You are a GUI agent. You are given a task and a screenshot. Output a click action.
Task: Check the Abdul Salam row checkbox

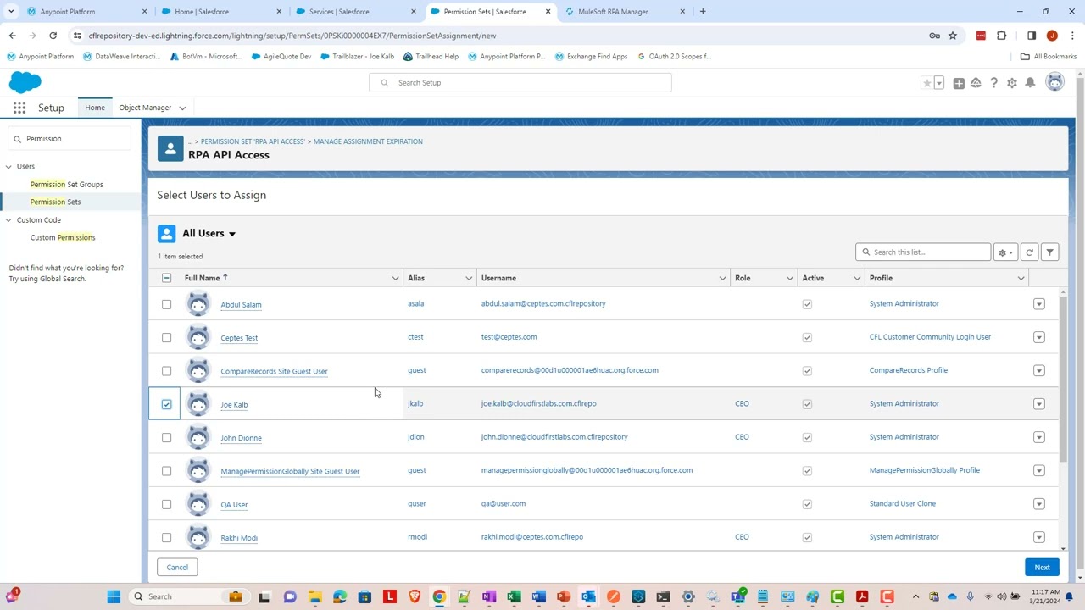tap(166, 304)
